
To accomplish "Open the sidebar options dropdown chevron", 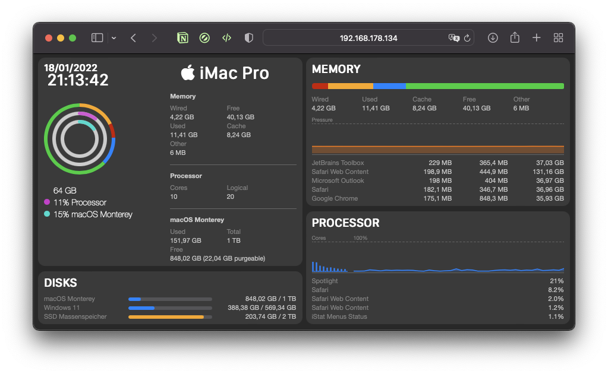I will pos(114,38).
